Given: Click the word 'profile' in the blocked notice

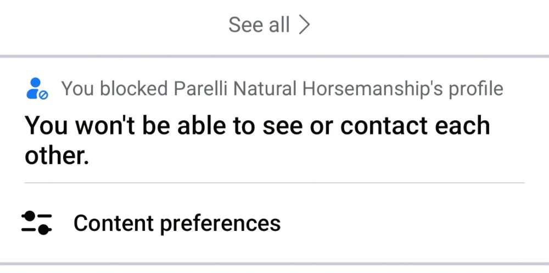Looking at the screenshot, I should (475, 88).
